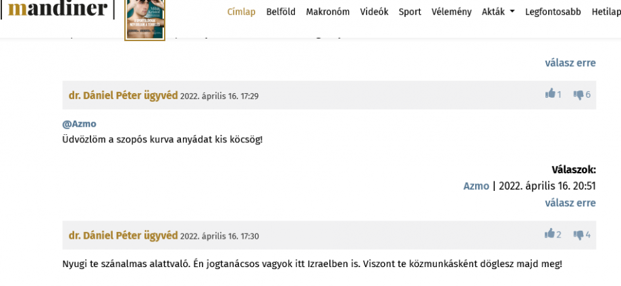Screen dimensions: 621x286
Task: Open the Legfontosabb page
Action: click(553, 12)
